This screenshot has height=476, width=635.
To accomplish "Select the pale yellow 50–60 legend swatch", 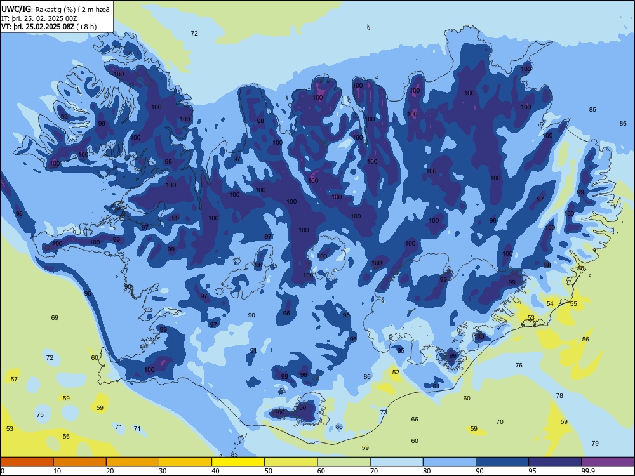I will (x=291, y=462).
